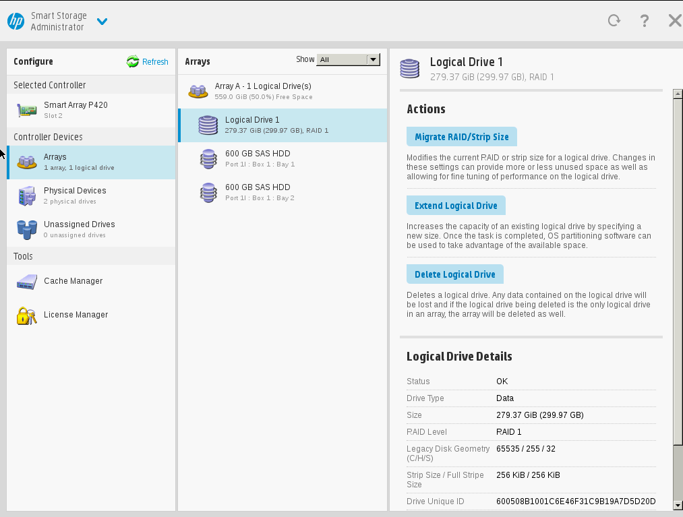683x517 pixels.
Task: Close the application with X icon
Action: tap(675, 20)
